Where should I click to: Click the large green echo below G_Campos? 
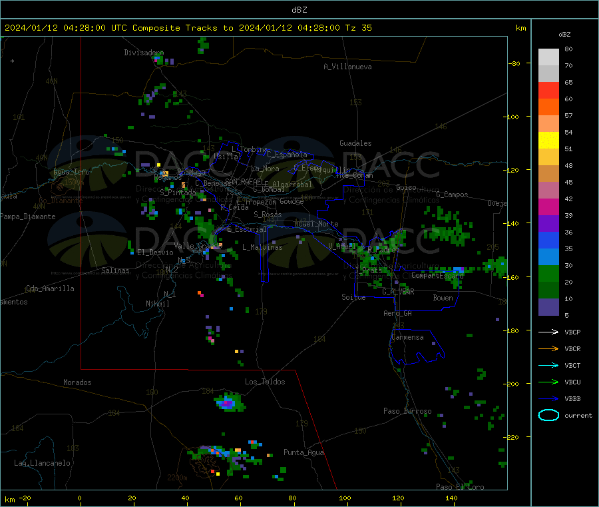pos(449,227)
